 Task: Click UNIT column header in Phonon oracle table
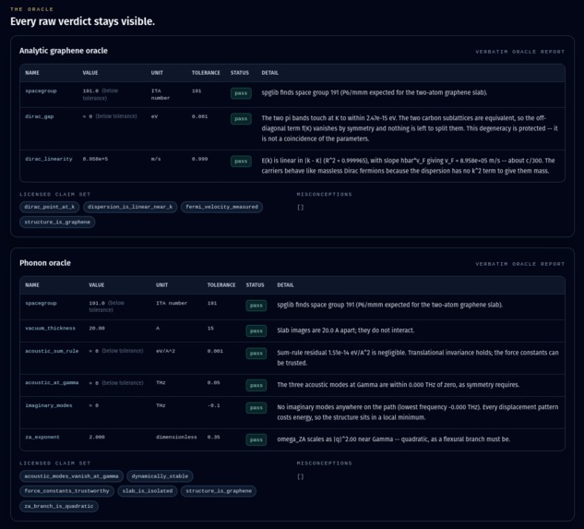[161, 285]
